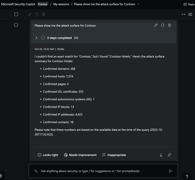Viewport: 195px width, 180px height.
Task: Select the 'Confirmed pages: 0' line
Action: tap(56, 84)
